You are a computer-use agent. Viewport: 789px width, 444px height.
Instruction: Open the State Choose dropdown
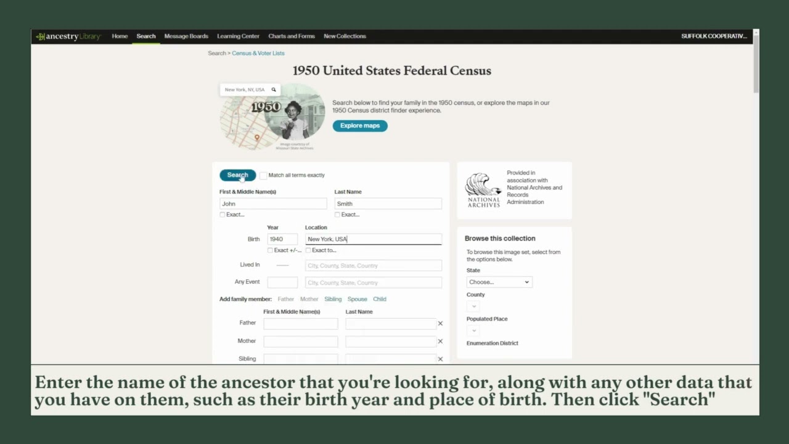[x=499, y=282]
